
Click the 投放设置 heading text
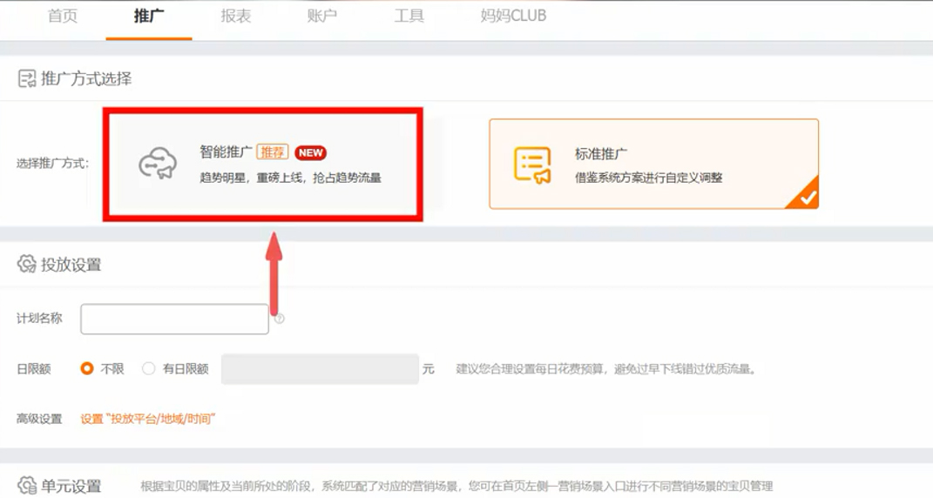71,265
